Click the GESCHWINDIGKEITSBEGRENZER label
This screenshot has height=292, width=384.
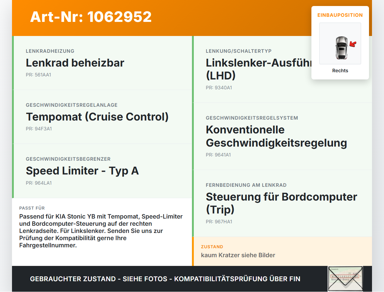(68, 159)
